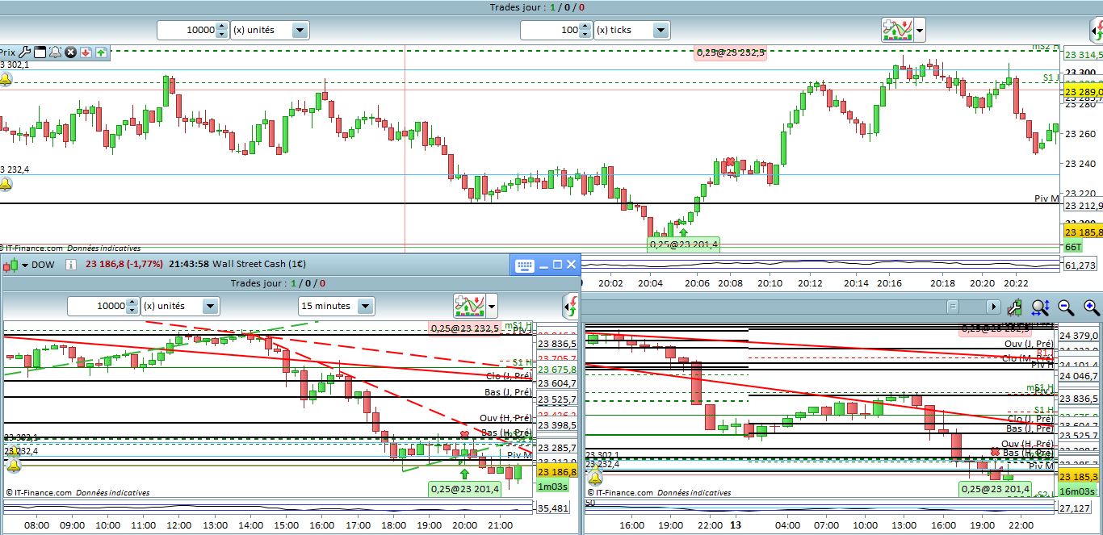1103x535 pixels.
Task: Open indicators icon in DOW window
Action: coord(468,306)
